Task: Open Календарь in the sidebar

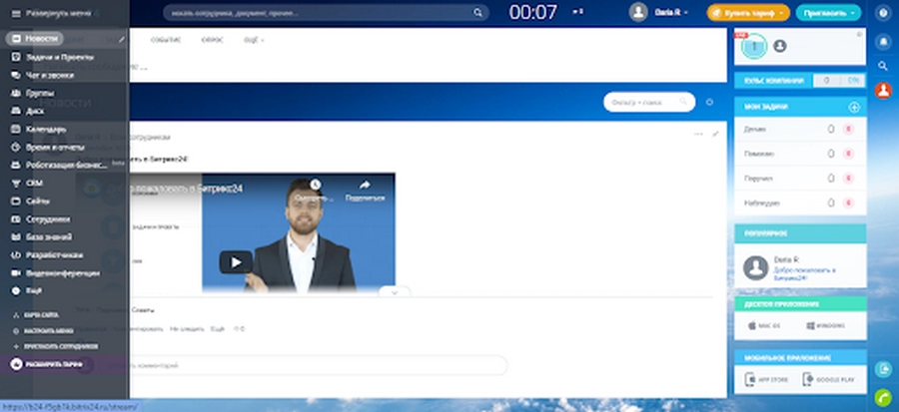Action: [x=46, y=129]
